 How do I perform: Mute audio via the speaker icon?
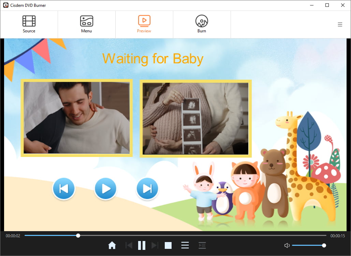click(287, 245)
